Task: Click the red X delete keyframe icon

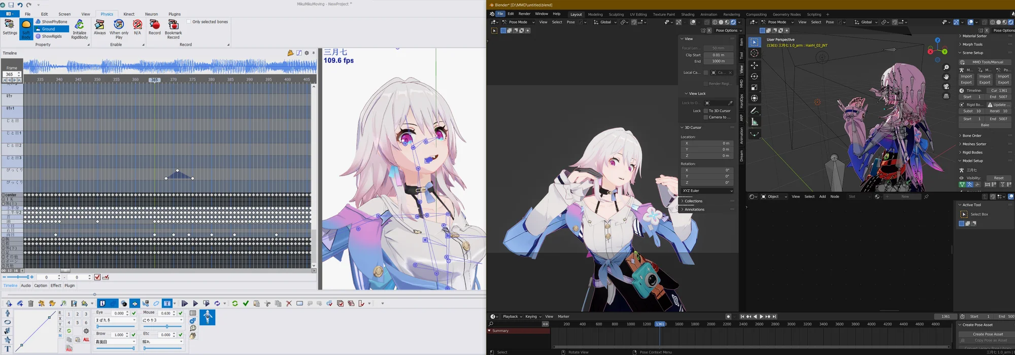Action: click(x=289, y=303)
